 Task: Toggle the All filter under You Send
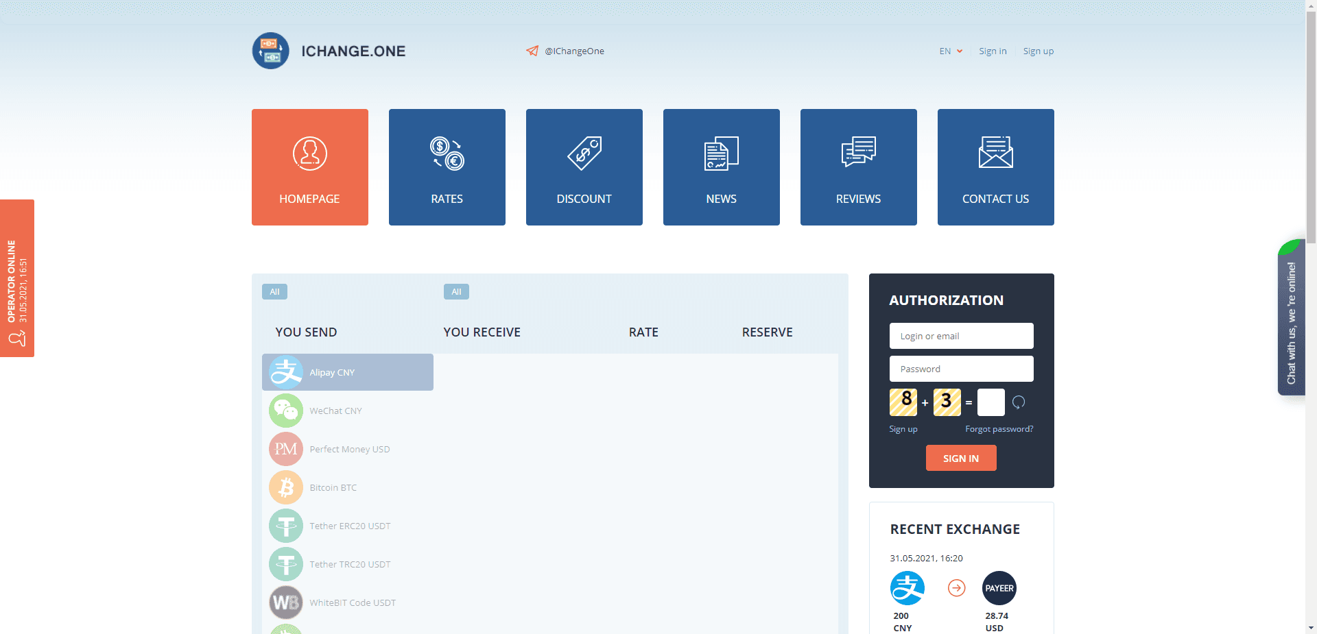click(274, 292)
